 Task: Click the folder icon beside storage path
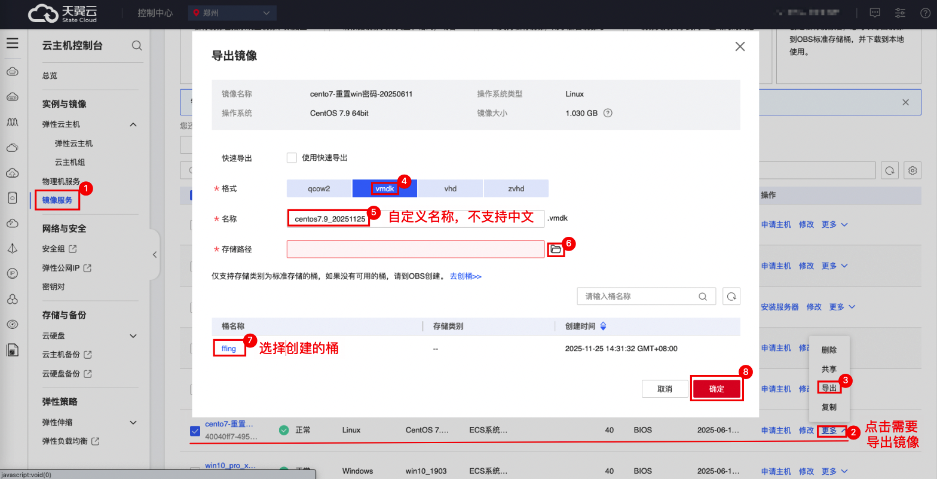pyautogui.click(x=556, y=249)
